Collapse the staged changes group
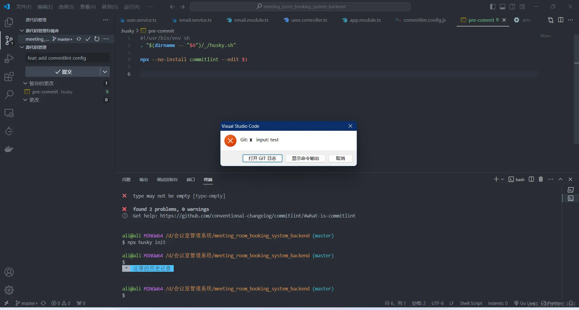579x310 pixels. coord(25,83)
